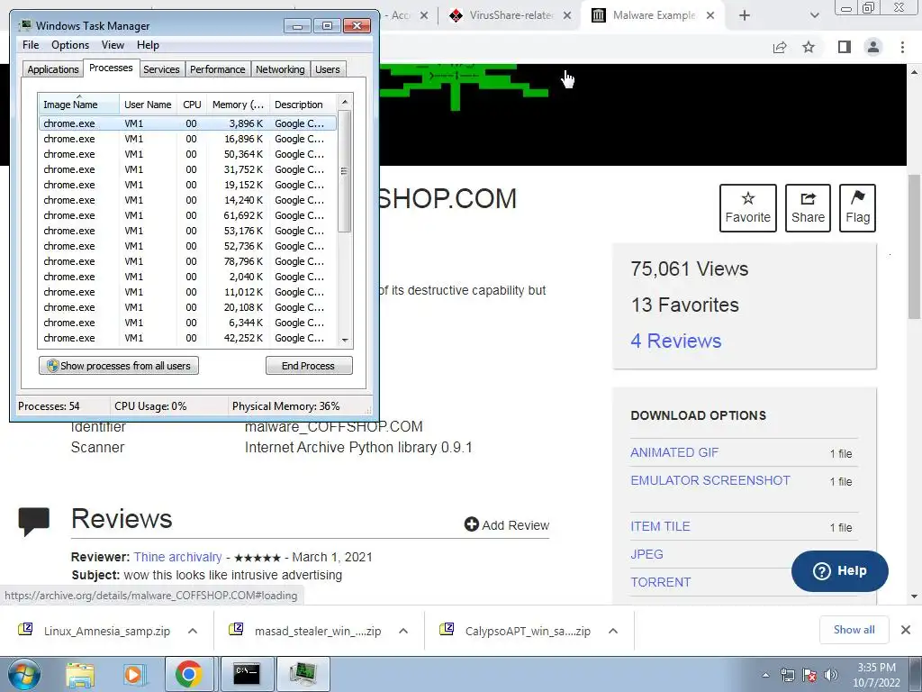The image size is (922, 692).
Task: Open EMULATOR SCREENSHOT download option
Action: pyautogui.click(x=710, y=480)
